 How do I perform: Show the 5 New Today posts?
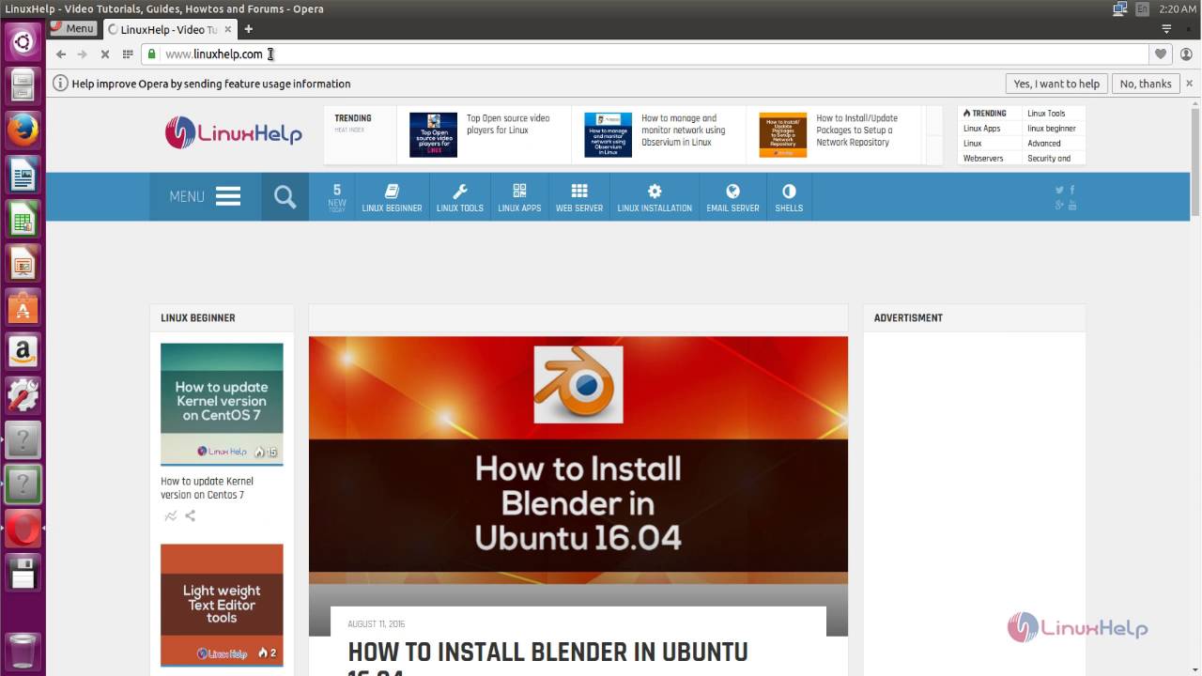click(337, 196)
